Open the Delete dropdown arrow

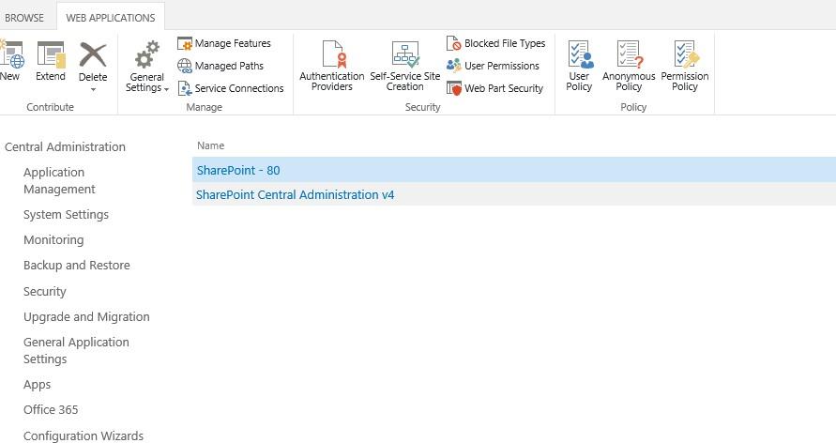tap(93, 89)
